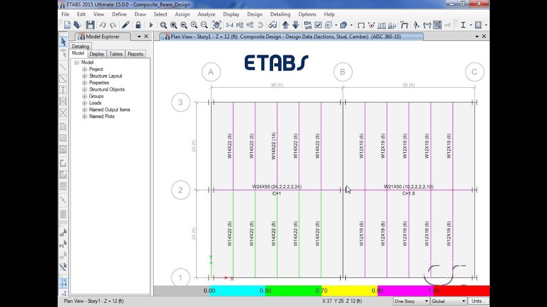Expand the Groups tree node
547x307 pixels.
pos(85,96)
